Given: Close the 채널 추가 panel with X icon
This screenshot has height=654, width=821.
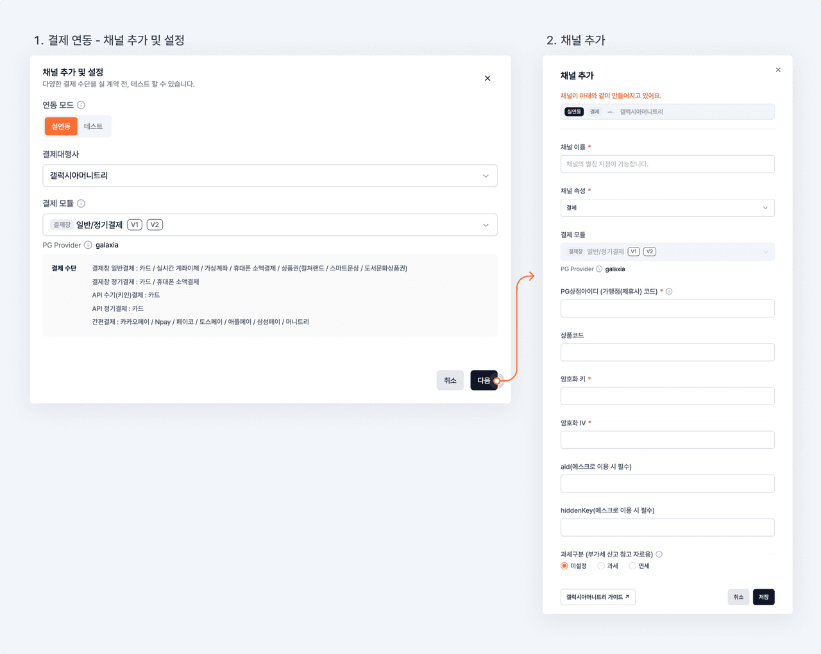Looking at the screenshot, I should coord(778,70).
